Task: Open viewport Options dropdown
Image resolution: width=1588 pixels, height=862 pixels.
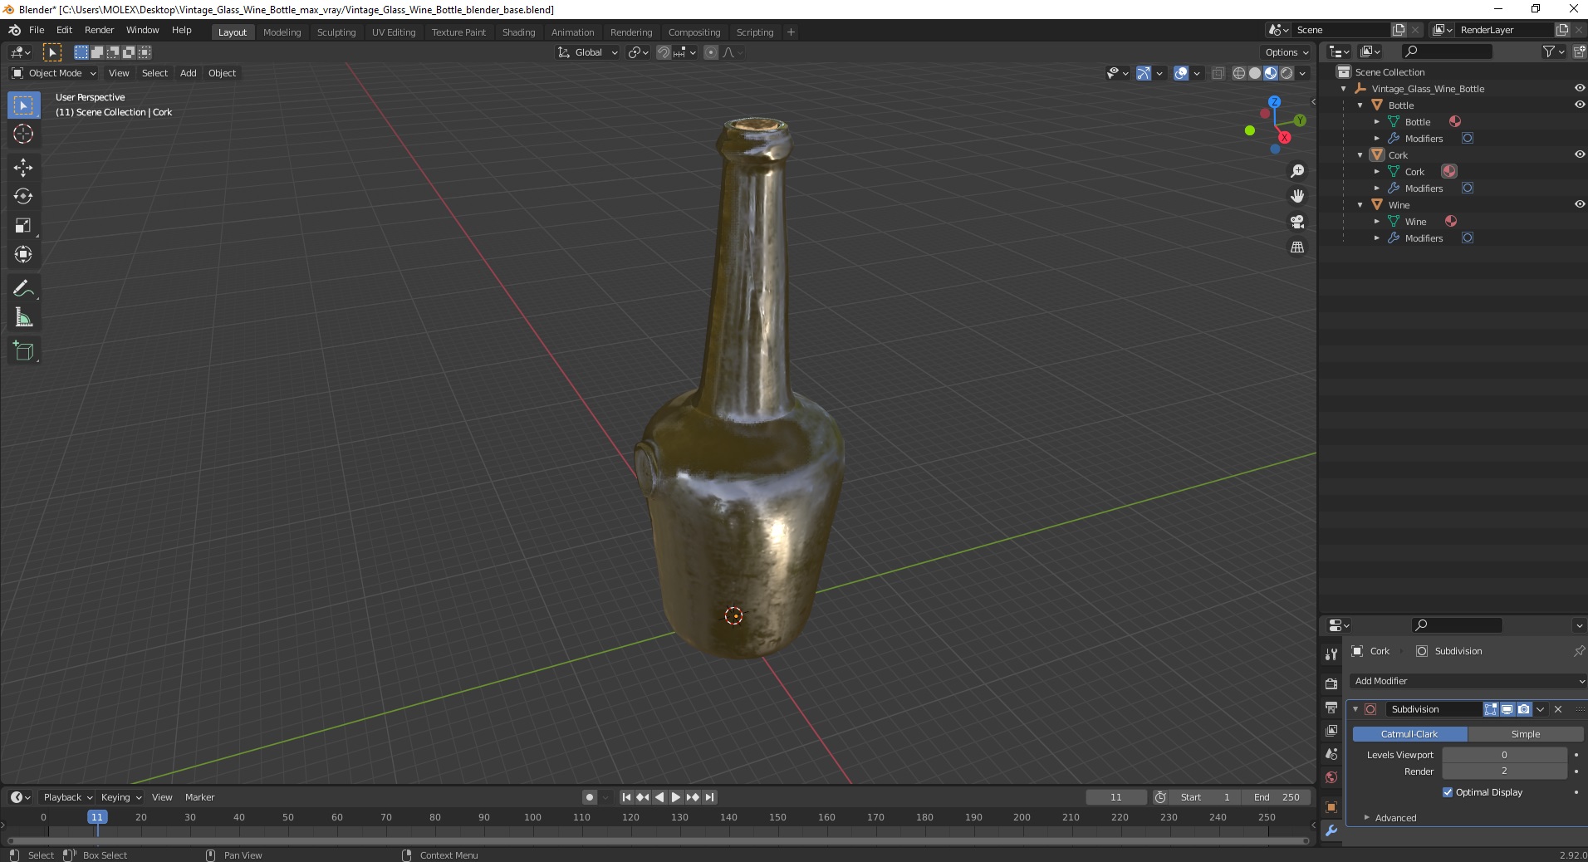Action: click(1287, 52)
